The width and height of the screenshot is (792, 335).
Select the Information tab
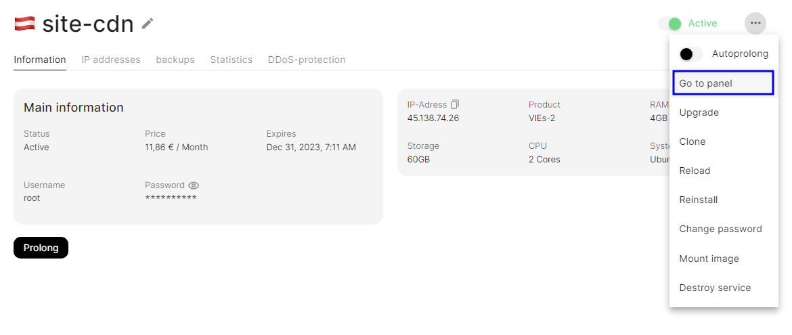[x=40, y=60]
